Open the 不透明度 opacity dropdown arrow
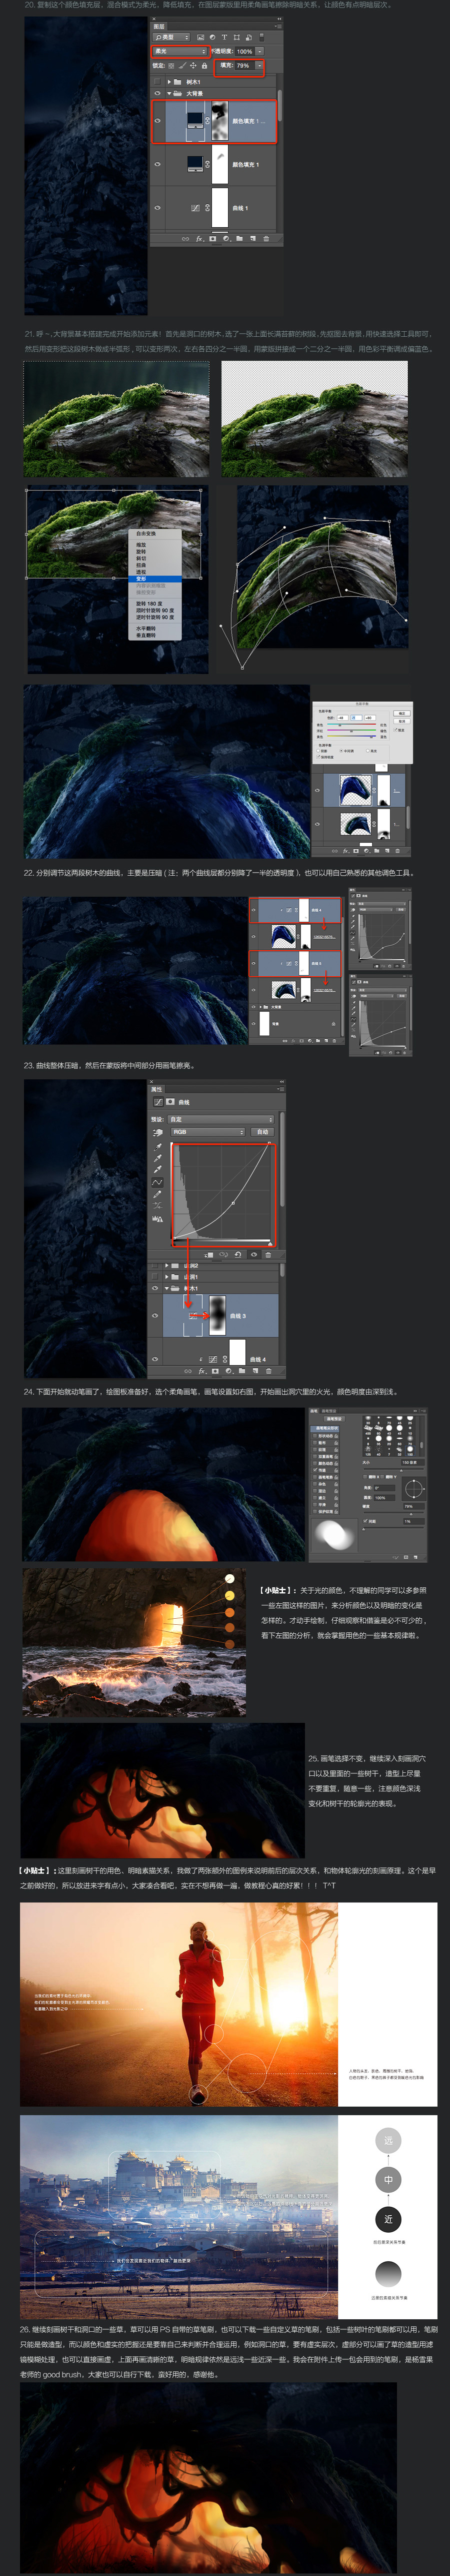450x2576 pixels. [x=259, y=51]
